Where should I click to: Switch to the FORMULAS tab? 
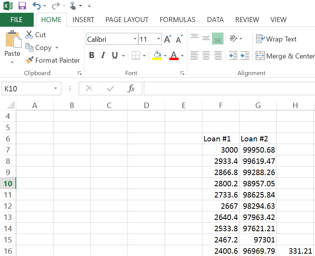[177, 20]
